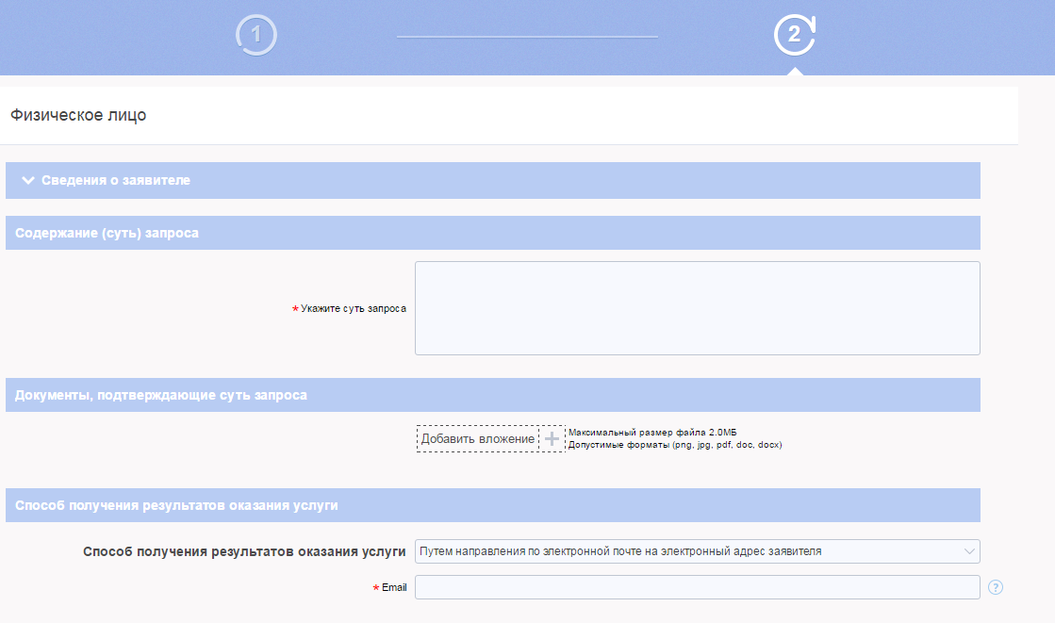
Task: Open dropdown arrow for delivery method
Action: pyautogui.click(x=969, y=551)
